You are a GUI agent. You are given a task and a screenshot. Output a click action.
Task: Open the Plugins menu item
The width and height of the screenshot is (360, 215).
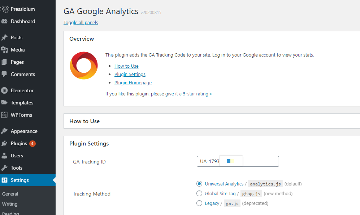[x=19, y=143]
